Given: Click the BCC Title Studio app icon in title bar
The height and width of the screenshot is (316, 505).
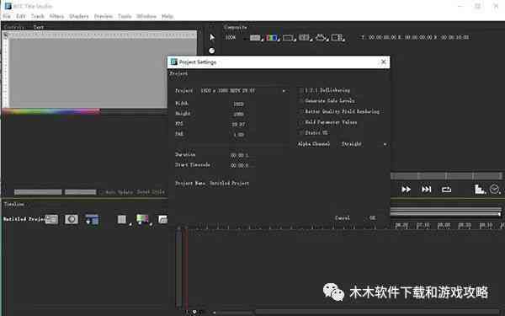Looking at the screenshot, I should 8,6.
